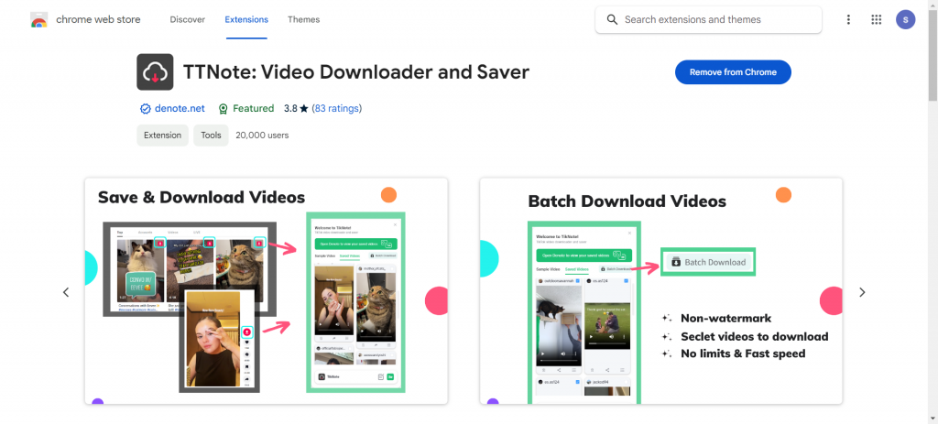Open the account avatar S

coord(905,20)
